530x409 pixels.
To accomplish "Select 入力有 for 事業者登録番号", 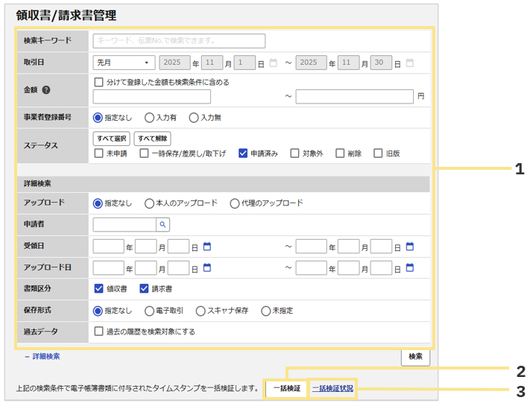I will pyautogui.click(x=149, y=118).
